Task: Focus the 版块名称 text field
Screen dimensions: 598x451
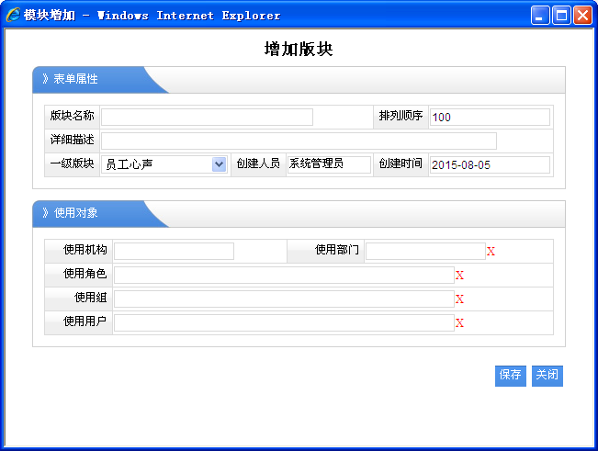Action: click(x=207, y=117)
